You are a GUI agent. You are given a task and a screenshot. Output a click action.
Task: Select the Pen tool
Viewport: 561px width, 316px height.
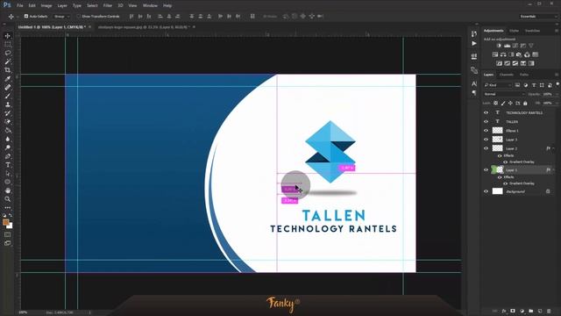pyautogui.click(x=8, y=156)
